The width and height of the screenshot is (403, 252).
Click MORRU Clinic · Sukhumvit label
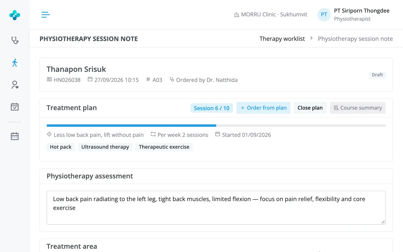(274, 15)
